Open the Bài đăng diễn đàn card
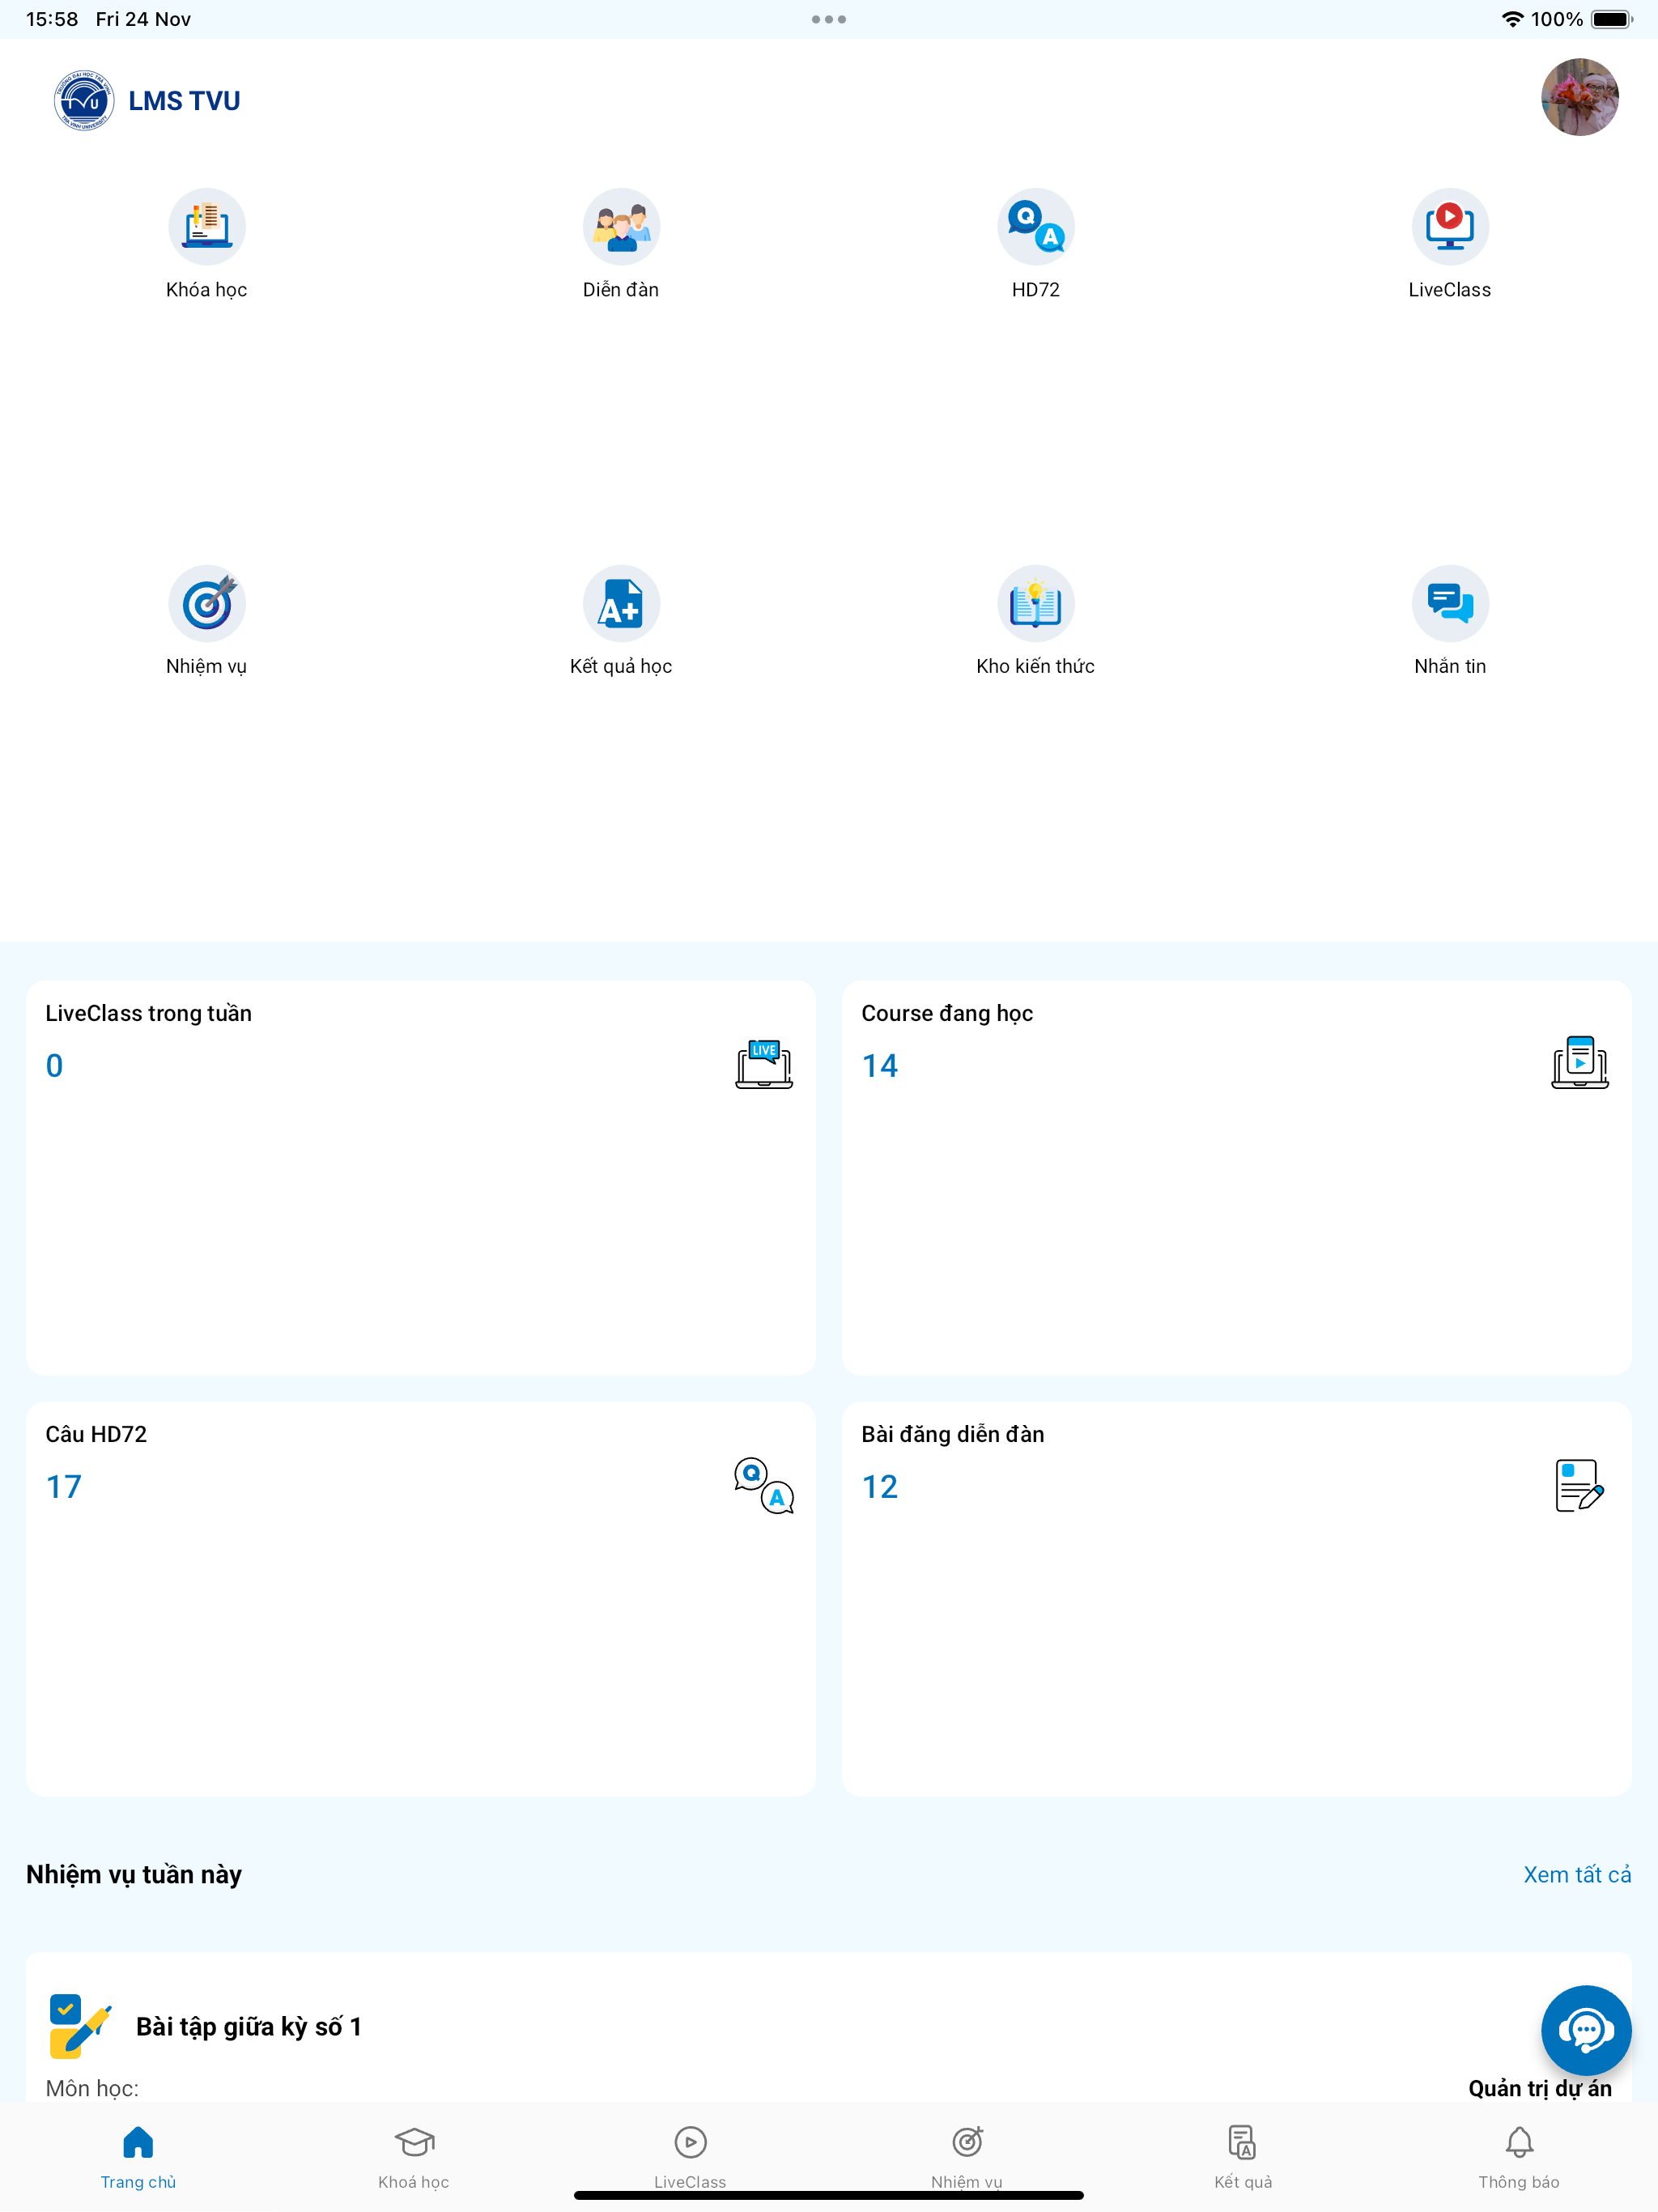The width and height of the screenshot is (1658, 2212). 1237,1599
